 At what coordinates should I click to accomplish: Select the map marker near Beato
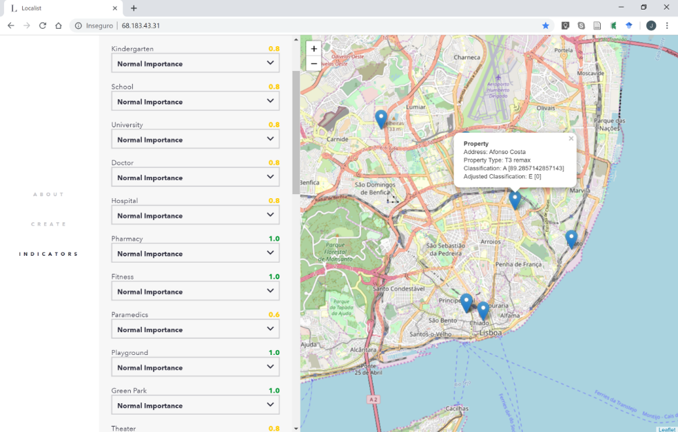pyautogui.click(x=571, y=238)
